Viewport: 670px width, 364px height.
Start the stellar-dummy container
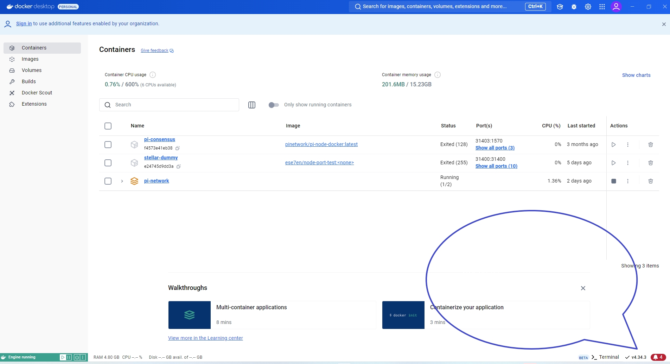click(614, 163)
